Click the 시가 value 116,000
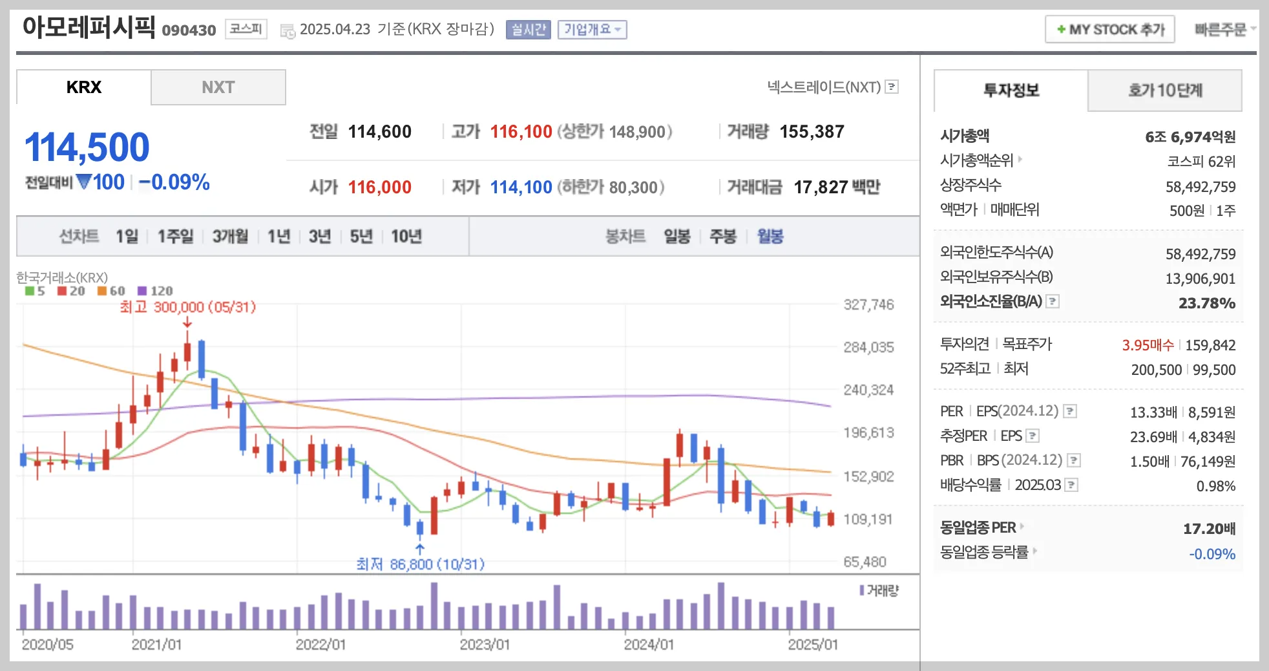This screenshot has height=671, width=1269. coord(380,187)
